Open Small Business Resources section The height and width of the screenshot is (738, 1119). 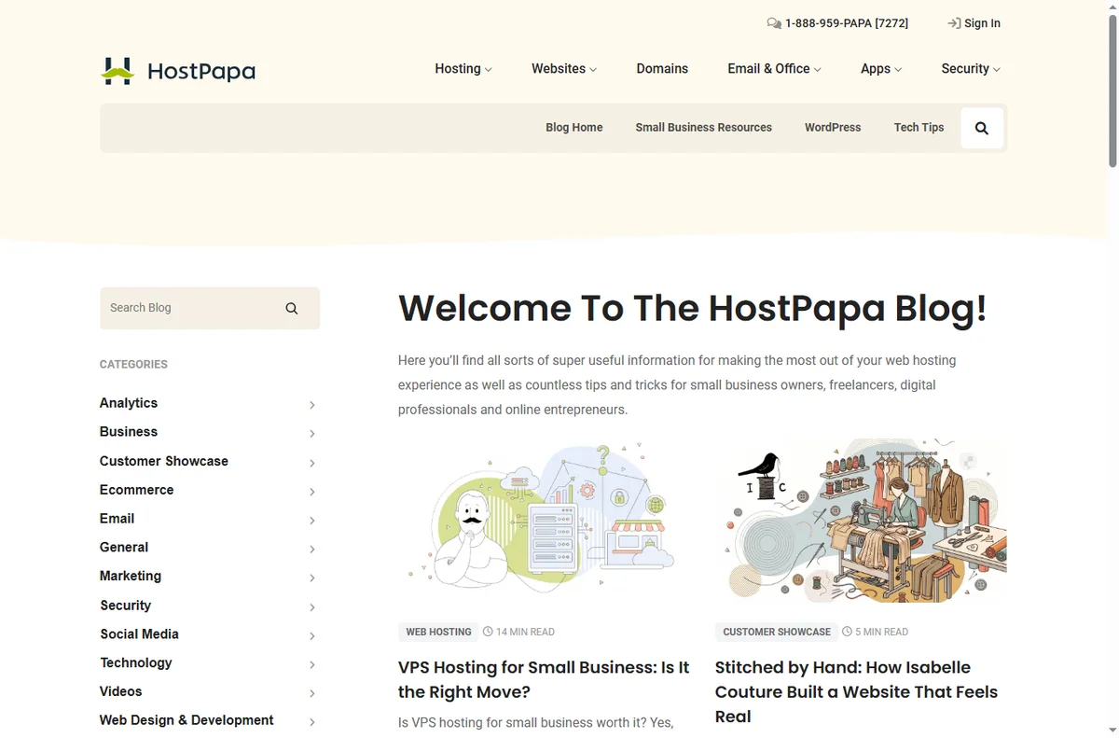click(704, 128)
